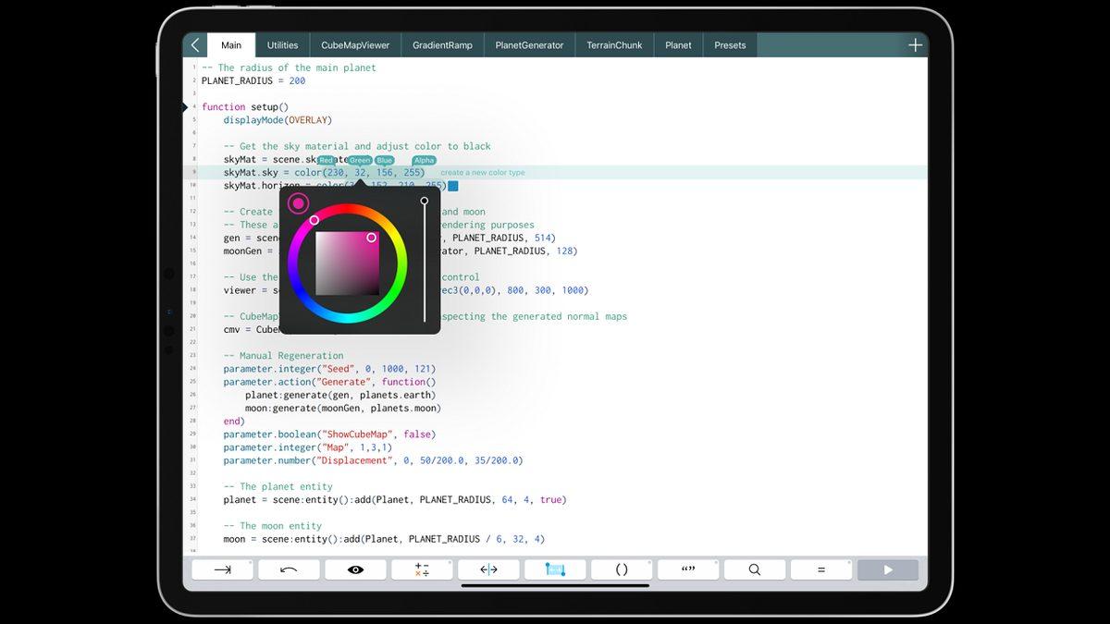This screenshot has height=624, width=1110.
Task: Tap the undo arrow key
Action: [289, 569]
